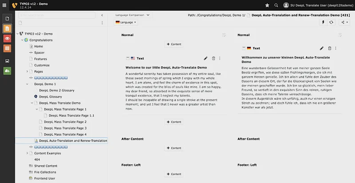Image resolution: width=355 pixels, height=183 pixels.
Task: Select DeepL Auto-Translation and Renew-Translation page
Action: [73, 141]
